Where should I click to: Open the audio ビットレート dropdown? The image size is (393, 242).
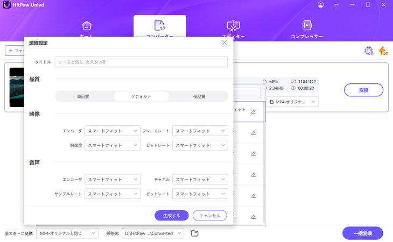(x=200, y=194)
